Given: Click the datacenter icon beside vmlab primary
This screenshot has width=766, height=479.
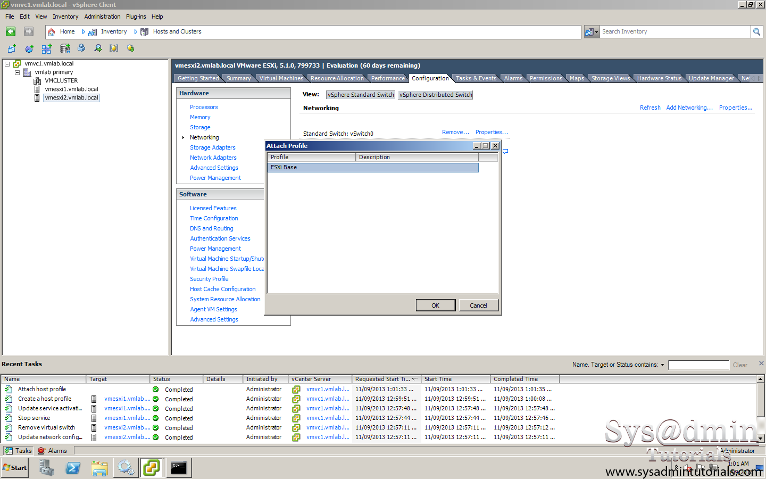Looking at the screenshot, I should (x=27, y=72).
